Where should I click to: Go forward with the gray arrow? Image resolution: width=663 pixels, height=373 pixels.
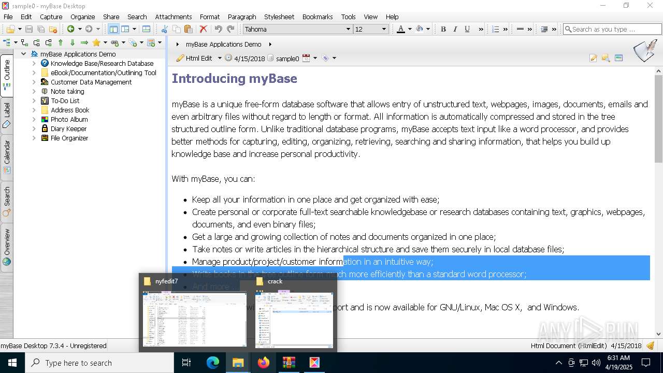(89, 29)
